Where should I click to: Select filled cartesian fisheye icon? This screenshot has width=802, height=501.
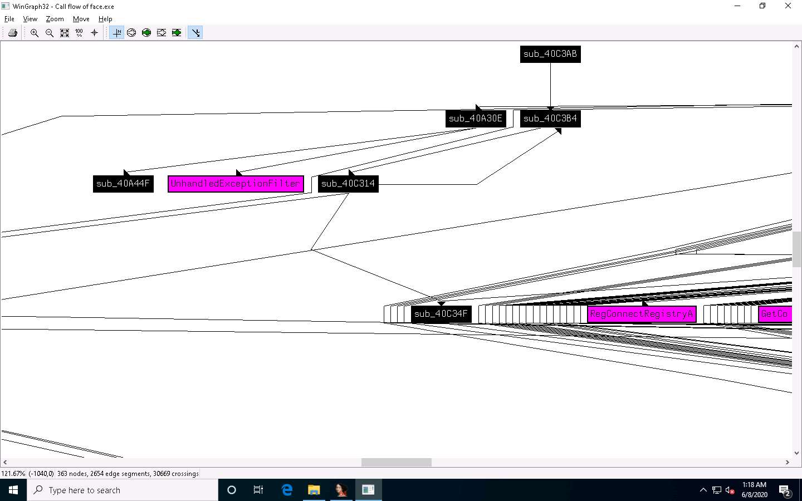(177, 33)
